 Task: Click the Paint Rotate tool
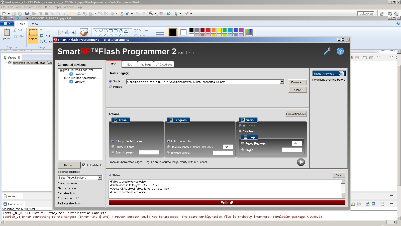pyautogui.click(x=46, y=41)
